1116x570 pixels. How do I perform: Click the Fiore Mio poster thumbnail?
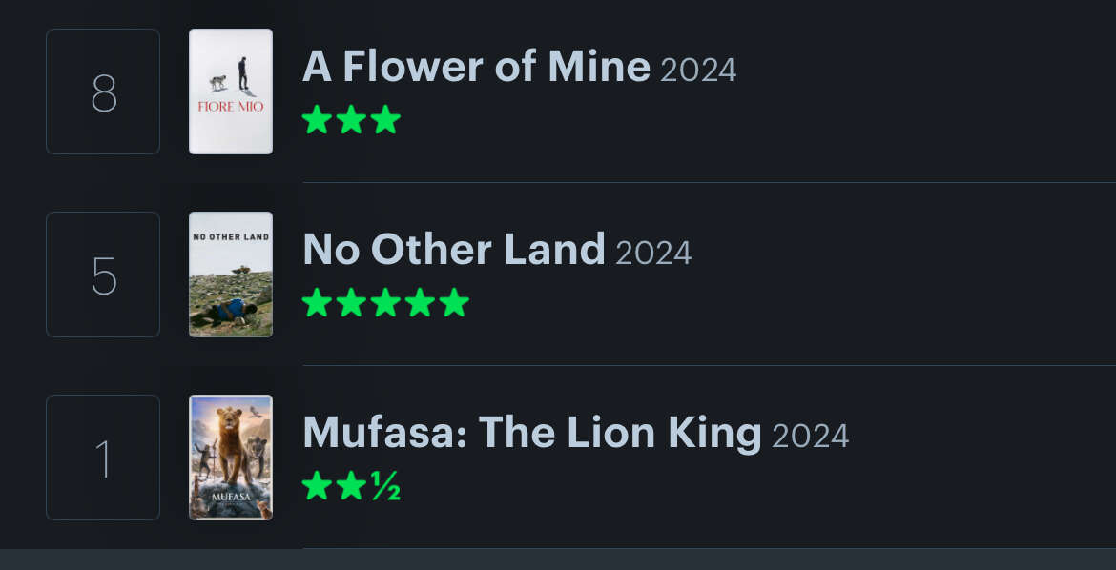click(231, 92)
